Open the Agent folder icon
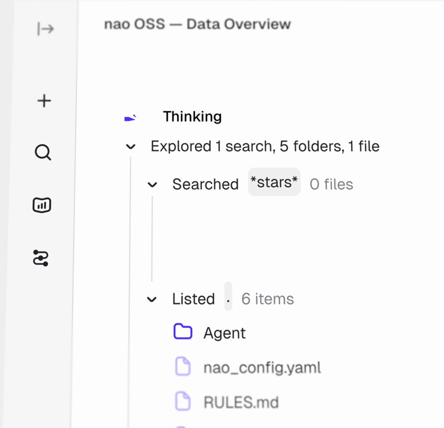The height and width of the screenshot is (428, 444). click(x=183, y=331)
